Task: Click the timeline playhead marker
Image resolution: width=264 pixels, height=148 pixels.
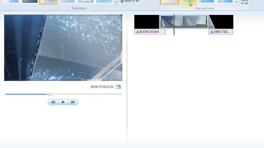Action: (174, 25)
